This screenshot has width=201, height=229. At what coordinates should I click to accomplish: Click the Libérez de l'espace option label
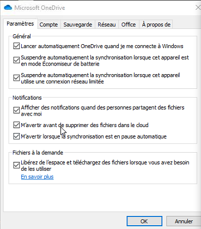[105, 165]
